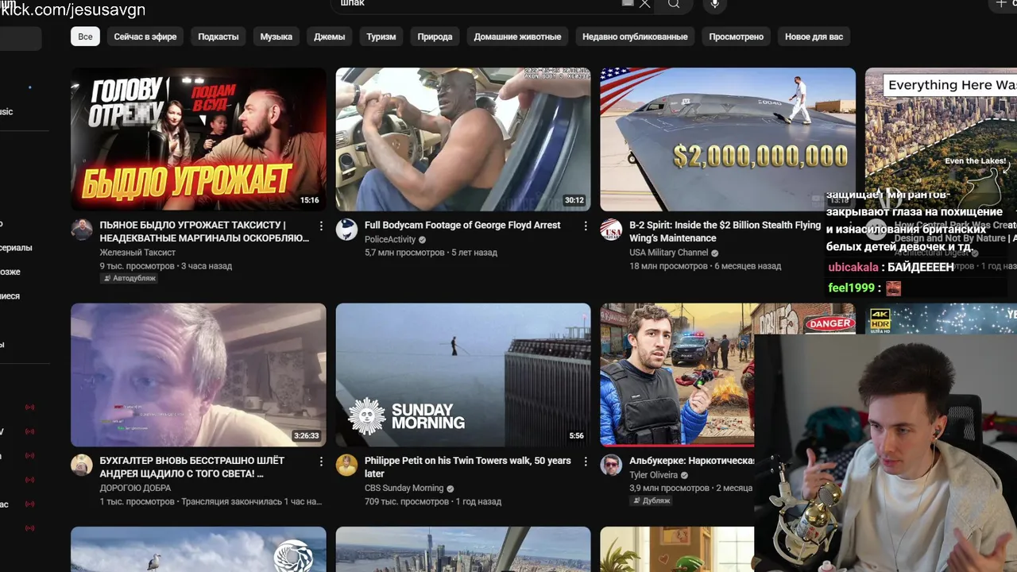Image resolution: width=1017 pixels, height=572 pixels.
Task: Click '5,7 млн просмотров • 5 лет назад' text
Action: click(x=431, y=253)
